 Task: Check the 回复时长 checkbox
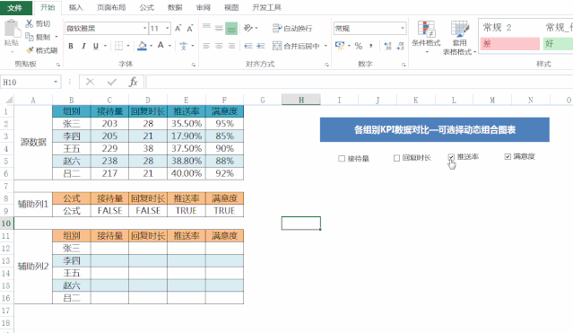[396, 158]
